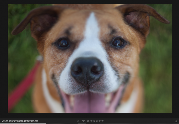Select filename JAYMES-DEMPSEY-PHOTOGRAPHY-263.CR2
This screenshot has width=179, height=124.
pos(20,121)
